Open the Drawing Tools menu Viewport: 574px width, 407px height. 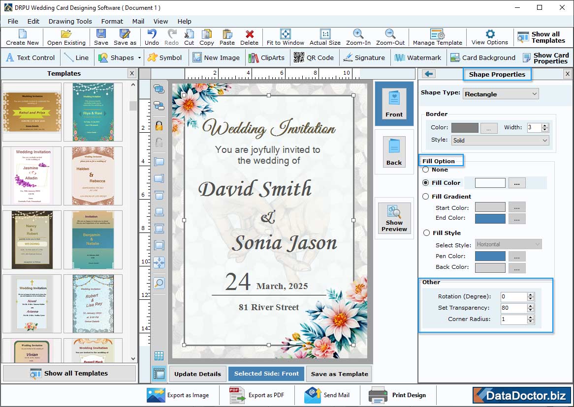[70, 21]
